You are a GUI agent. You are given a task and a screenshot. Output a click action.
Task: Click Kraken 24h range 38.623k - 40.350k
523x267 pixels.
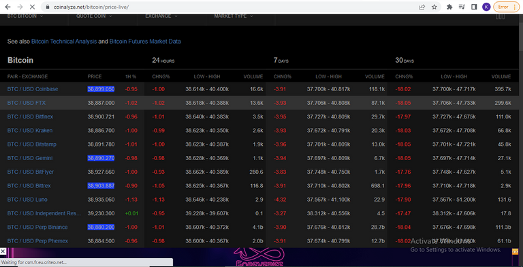(207, 131)
